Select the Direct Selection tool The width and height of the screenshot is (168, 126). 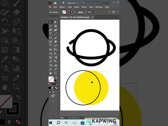(55, 22)
